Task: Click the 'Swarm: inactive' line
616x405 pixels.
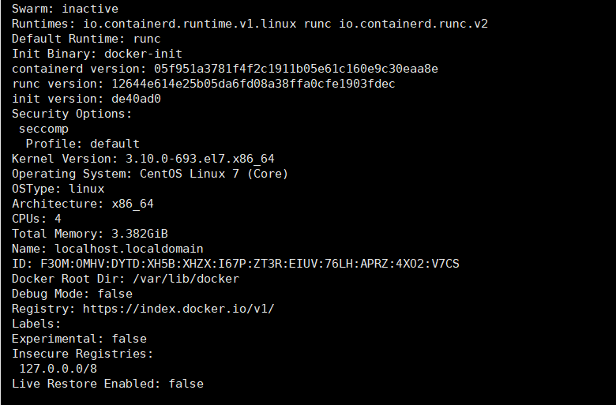Action: pos(65,9)
